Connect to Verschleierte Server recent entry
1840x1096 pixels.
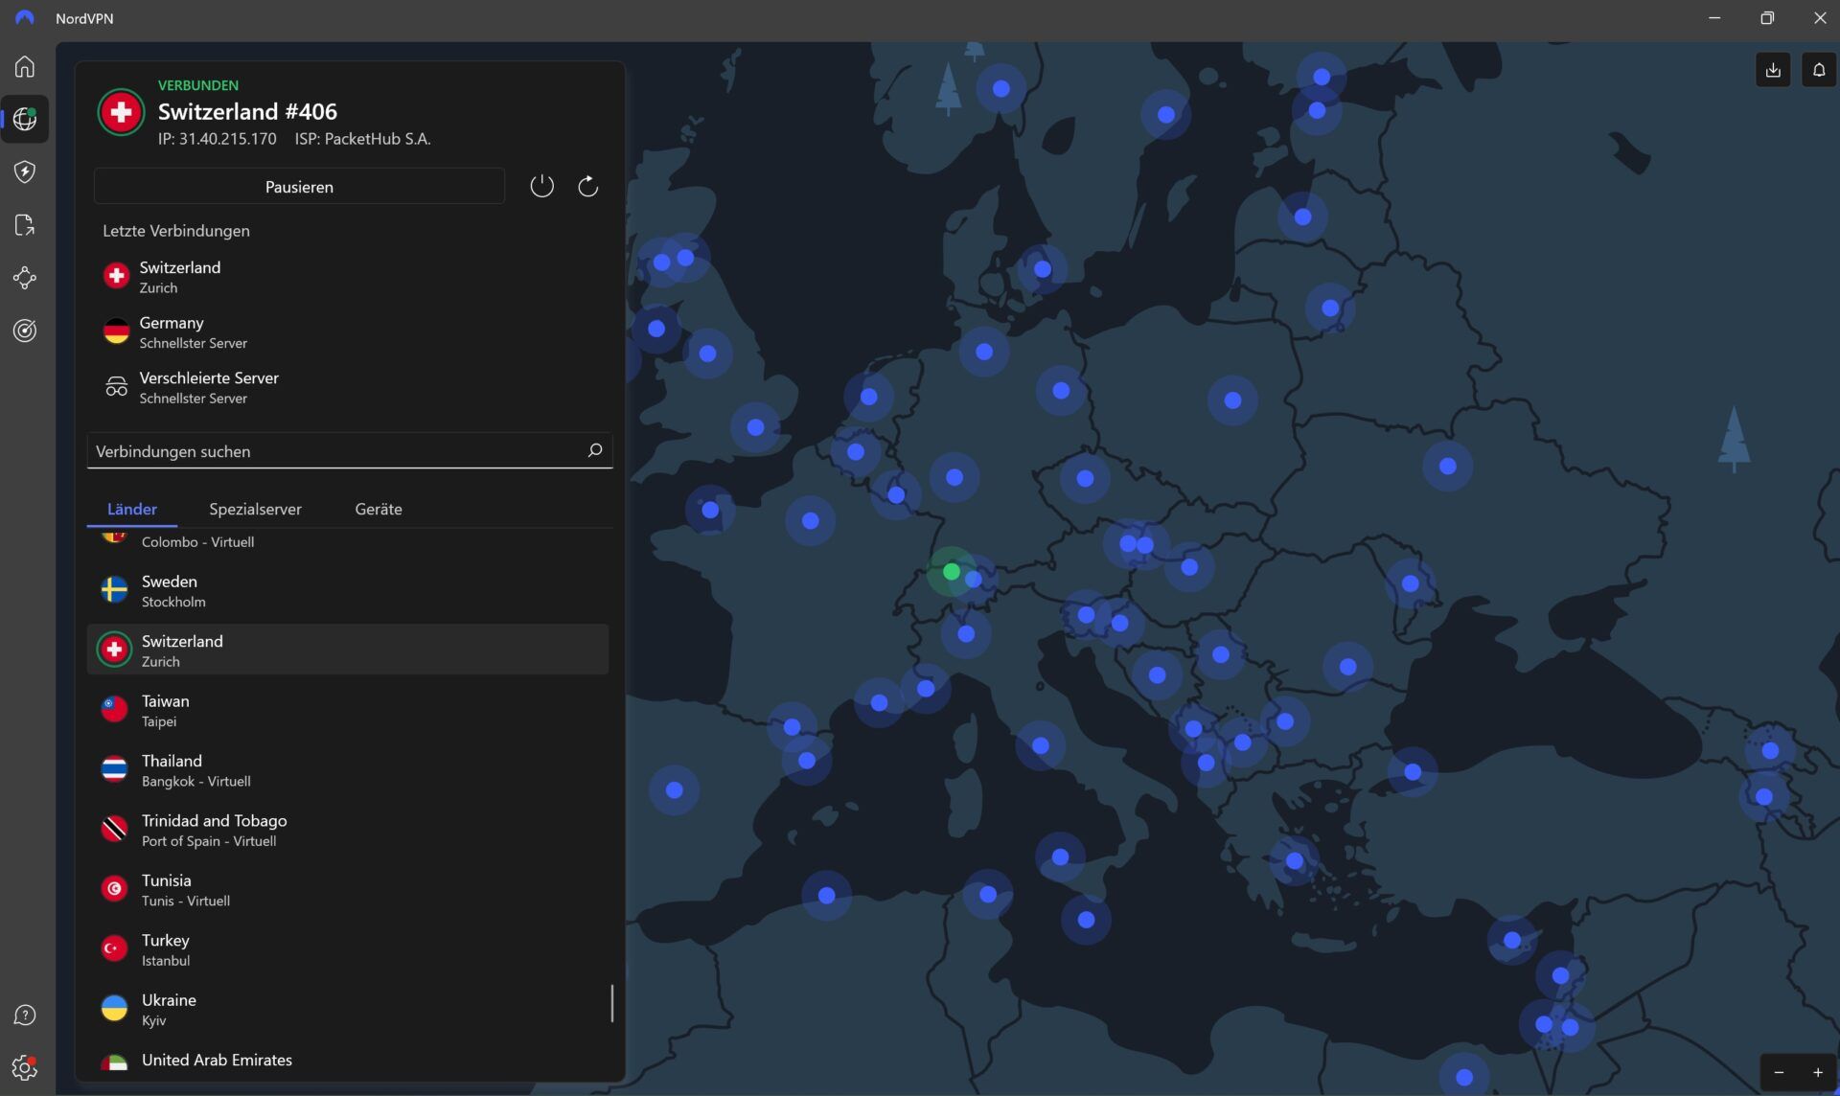tap(350, 387)
